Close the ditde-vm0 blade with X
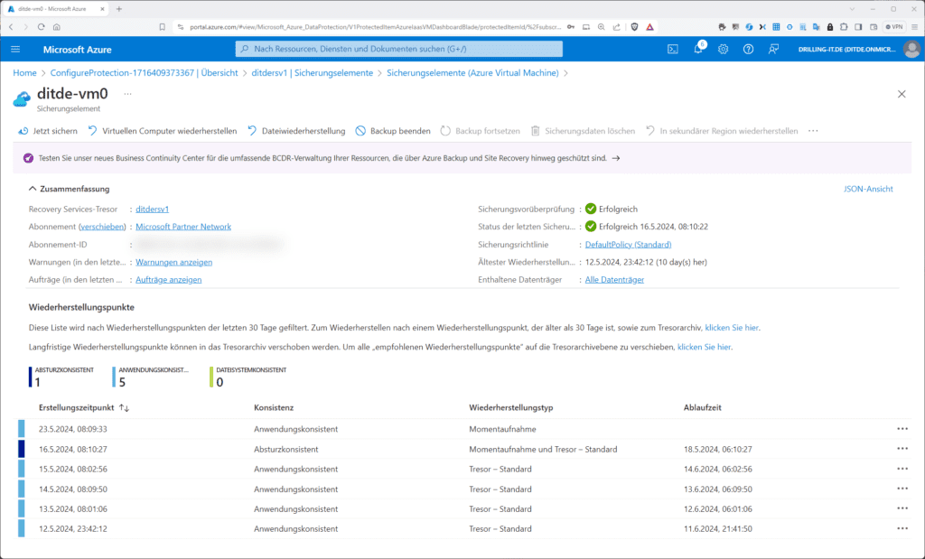Image resolution: width=925 pixels, height=559 pixels. click(x=902, y=94)
